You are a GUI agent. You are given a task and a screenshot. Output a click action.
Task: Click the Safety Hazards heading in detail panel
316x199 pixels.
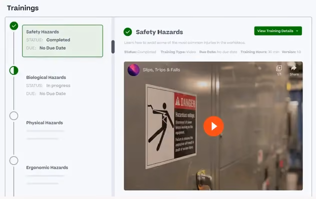(x=159, y=32)
